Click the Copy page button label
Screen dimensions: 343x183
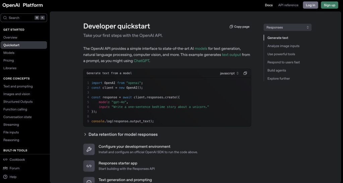(242, 27)
